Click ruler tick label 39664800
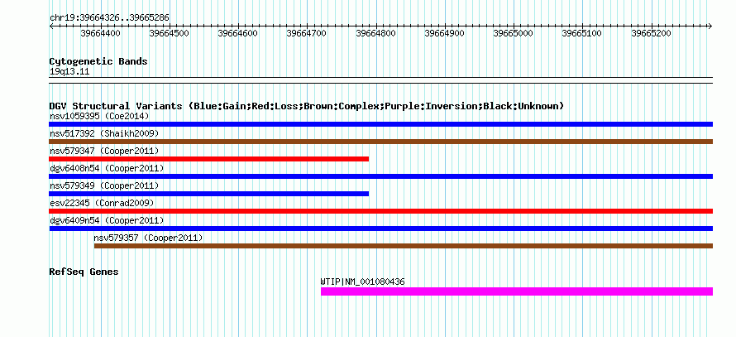This screenshot has height=337, width=736. click(376, 33)
